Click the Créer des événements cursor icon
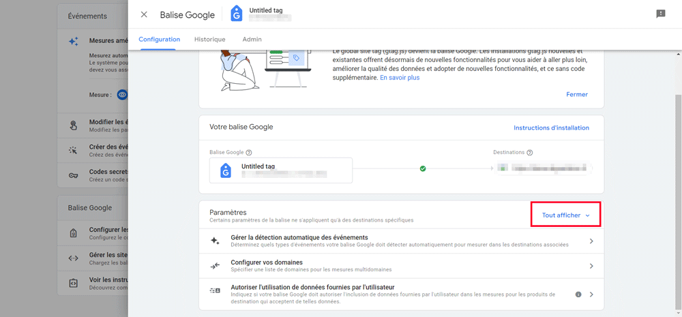Image resolution: width=682 pixels, height=317 pixels. 73,151
